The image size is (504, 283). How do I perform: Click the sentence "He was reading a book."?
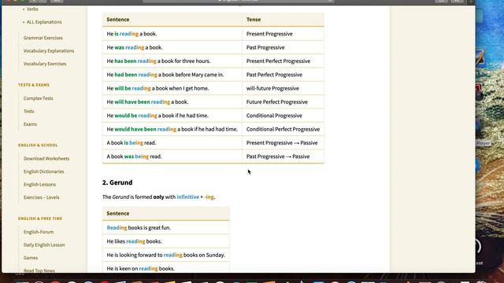pyautogui.click(x=135, y=47)
